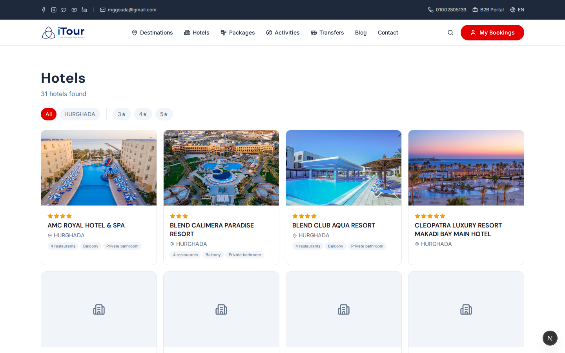The image size is (565, 353).
Task: Click Blend Club Aqua 4 restaurants tag
Action: tap(308, 246)
